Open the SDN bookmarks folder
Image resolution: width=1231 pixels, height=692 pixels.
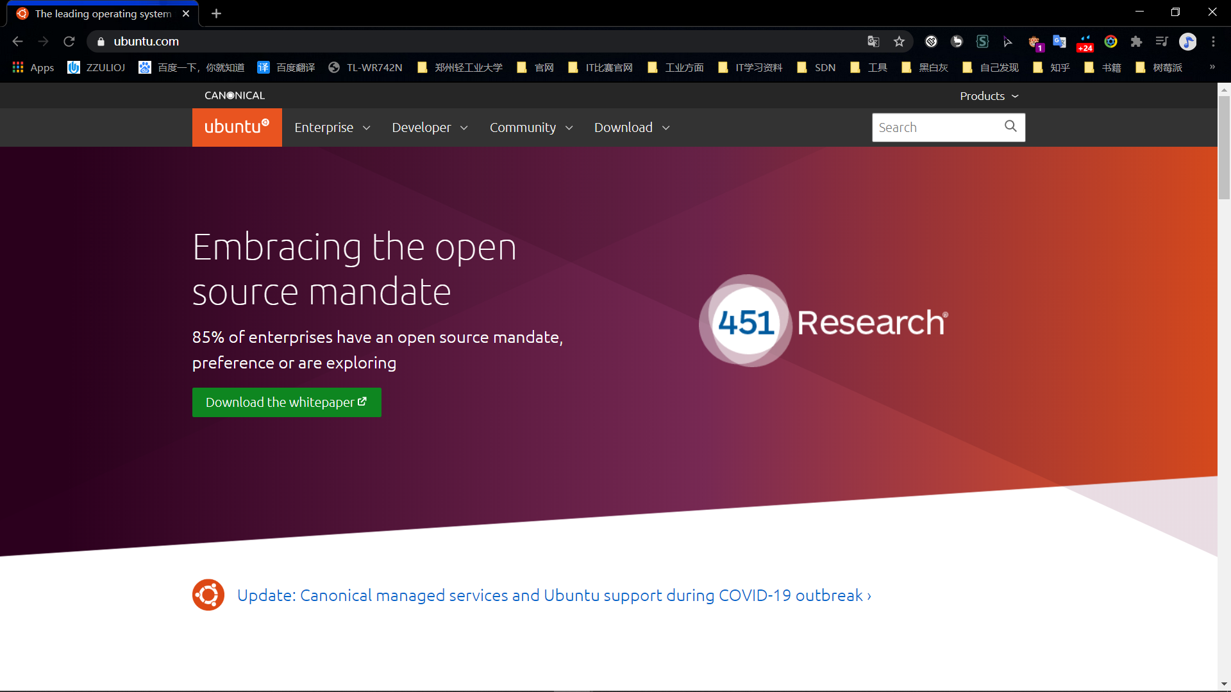click(x=817, y=68)
